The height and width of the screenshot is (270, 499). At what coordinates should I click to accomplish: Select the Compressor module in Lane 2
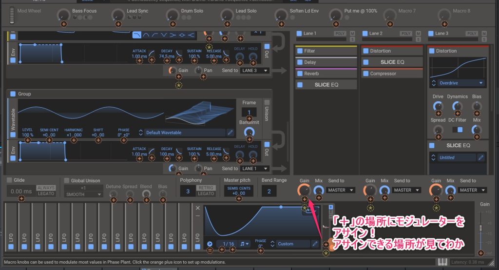tap(383, 74)
